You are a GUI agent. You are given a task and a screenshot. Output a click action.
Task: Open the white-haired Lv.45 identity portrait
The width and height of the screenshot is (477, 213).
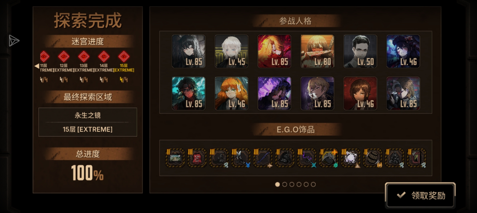click(231, 51)
